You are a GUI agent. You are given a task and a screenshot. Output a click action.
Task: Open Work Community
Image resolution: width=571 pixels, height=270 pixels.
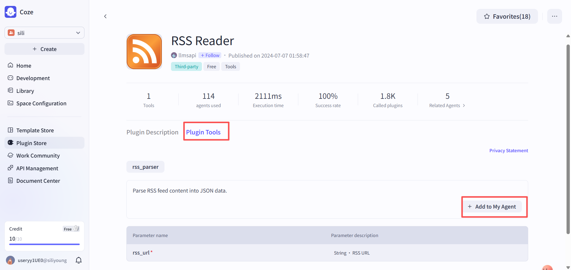tap(44, 155)
